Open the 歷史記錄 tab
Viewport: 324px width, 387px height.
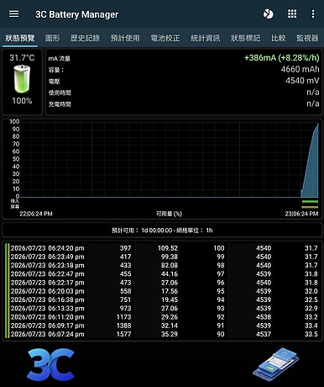pyautogui.click(x=85, y=38)
